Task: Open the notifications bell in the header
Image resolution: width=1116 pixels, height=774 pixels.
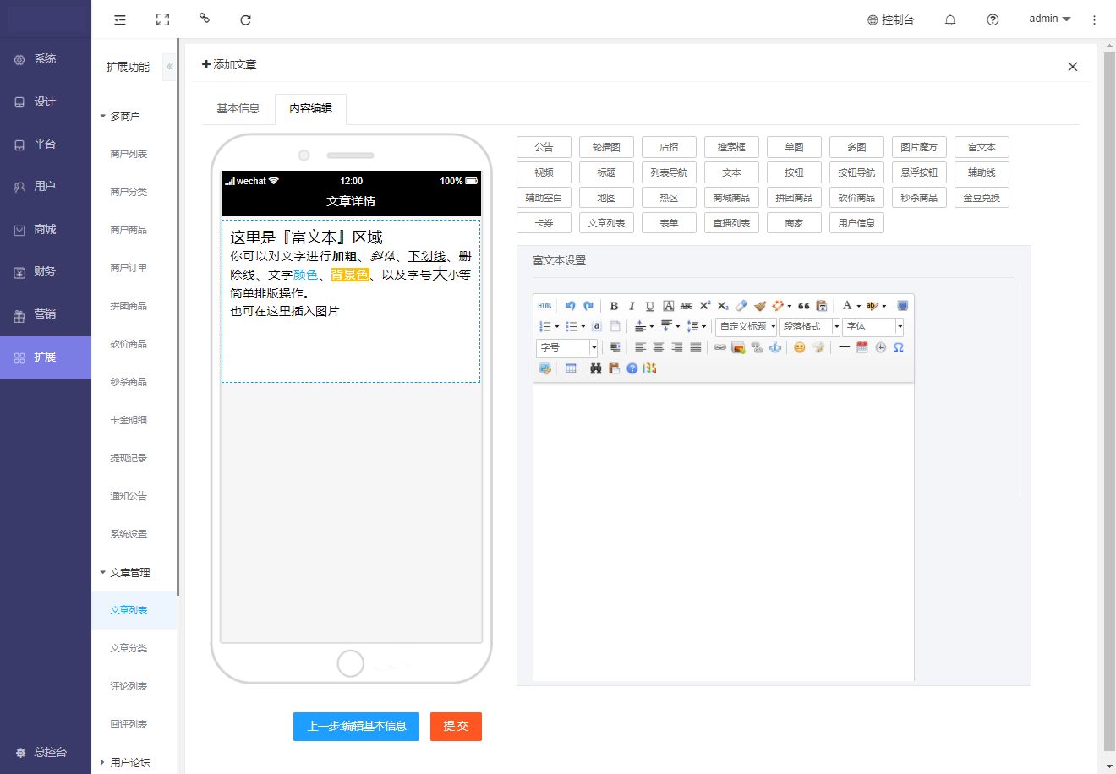Action: click(950, 19)
